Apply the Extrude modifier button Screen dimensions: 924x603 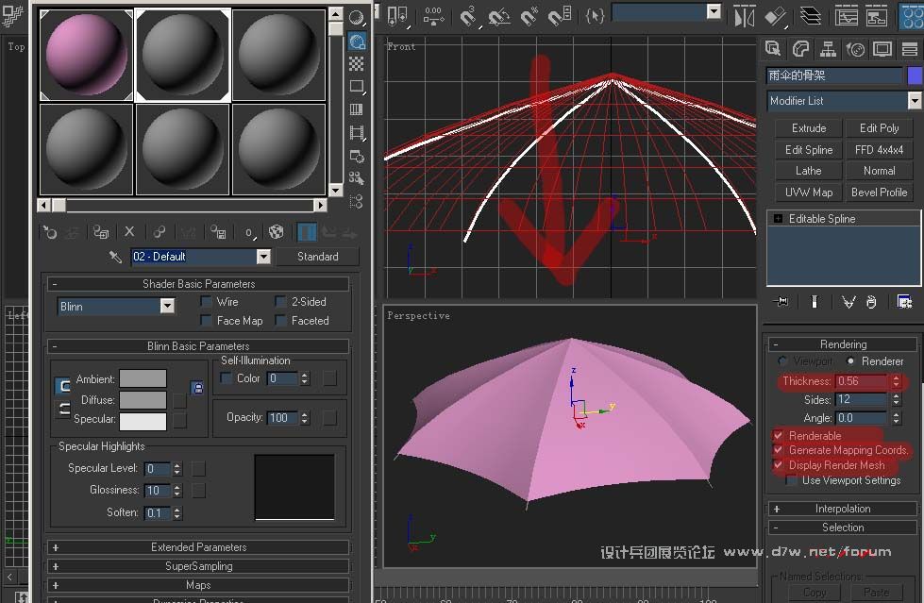(809, 128)
